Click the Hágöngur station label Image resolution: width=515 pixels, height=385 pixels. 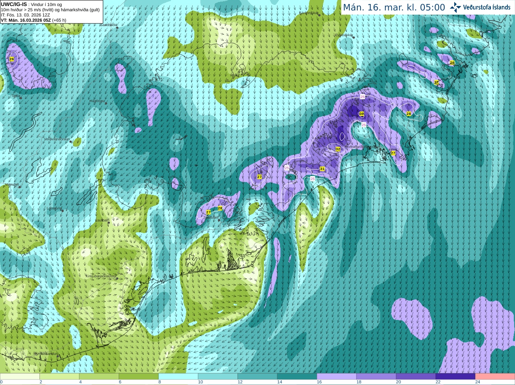pos(97,101)
